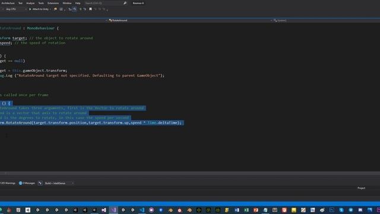Click the filter icon beside Build + IntelliSense
The image size is (380, 214).
point(40,183)
